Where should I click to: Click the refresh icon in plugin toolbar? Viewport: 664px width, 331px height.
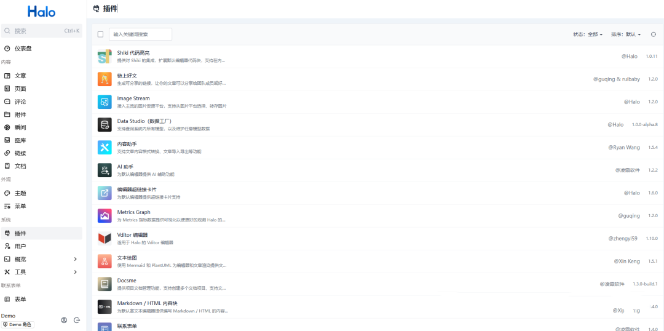(654, 34)
